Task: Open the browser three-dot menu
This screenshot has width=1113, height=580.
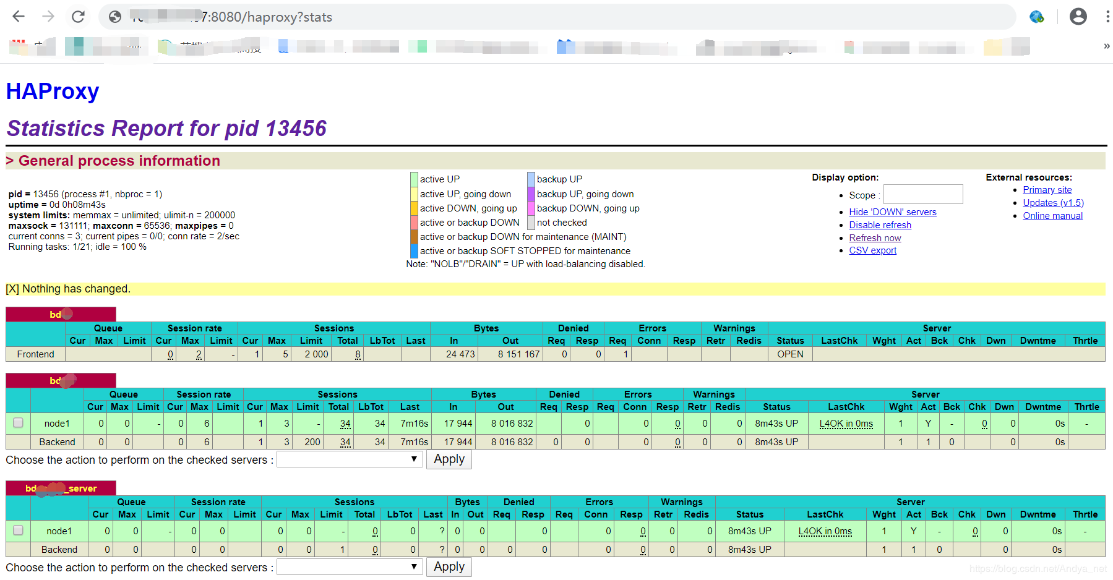Action: pos(1107,17)
